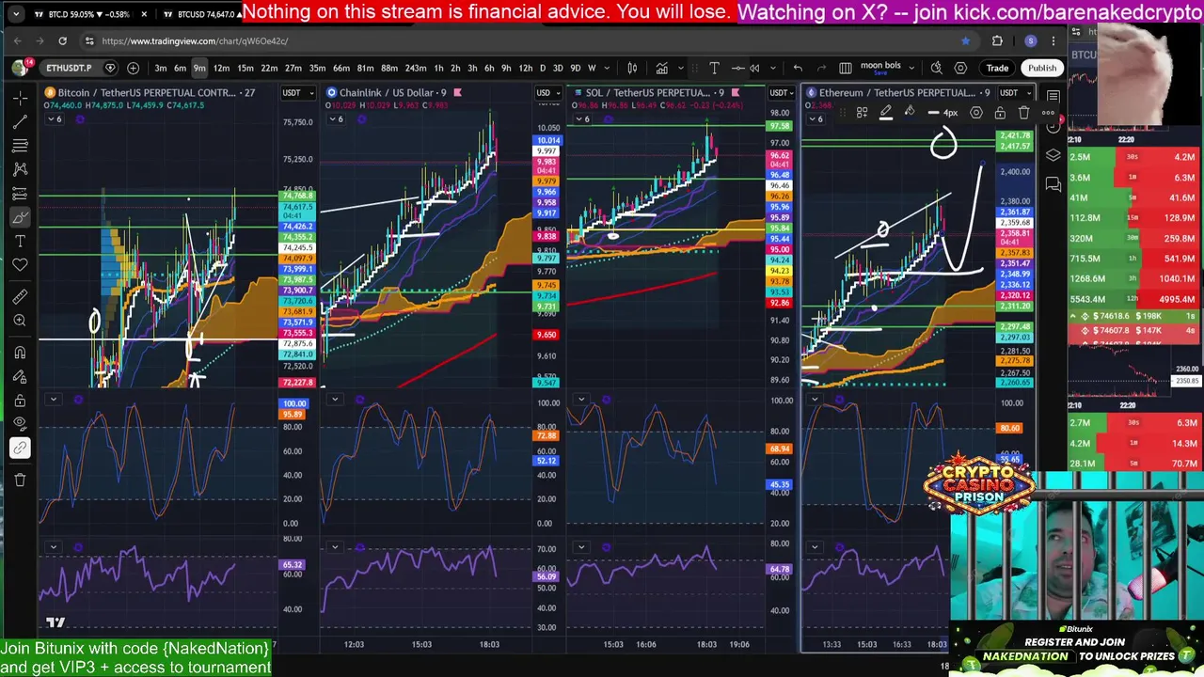Select the zoom in tool

point(20,321)
